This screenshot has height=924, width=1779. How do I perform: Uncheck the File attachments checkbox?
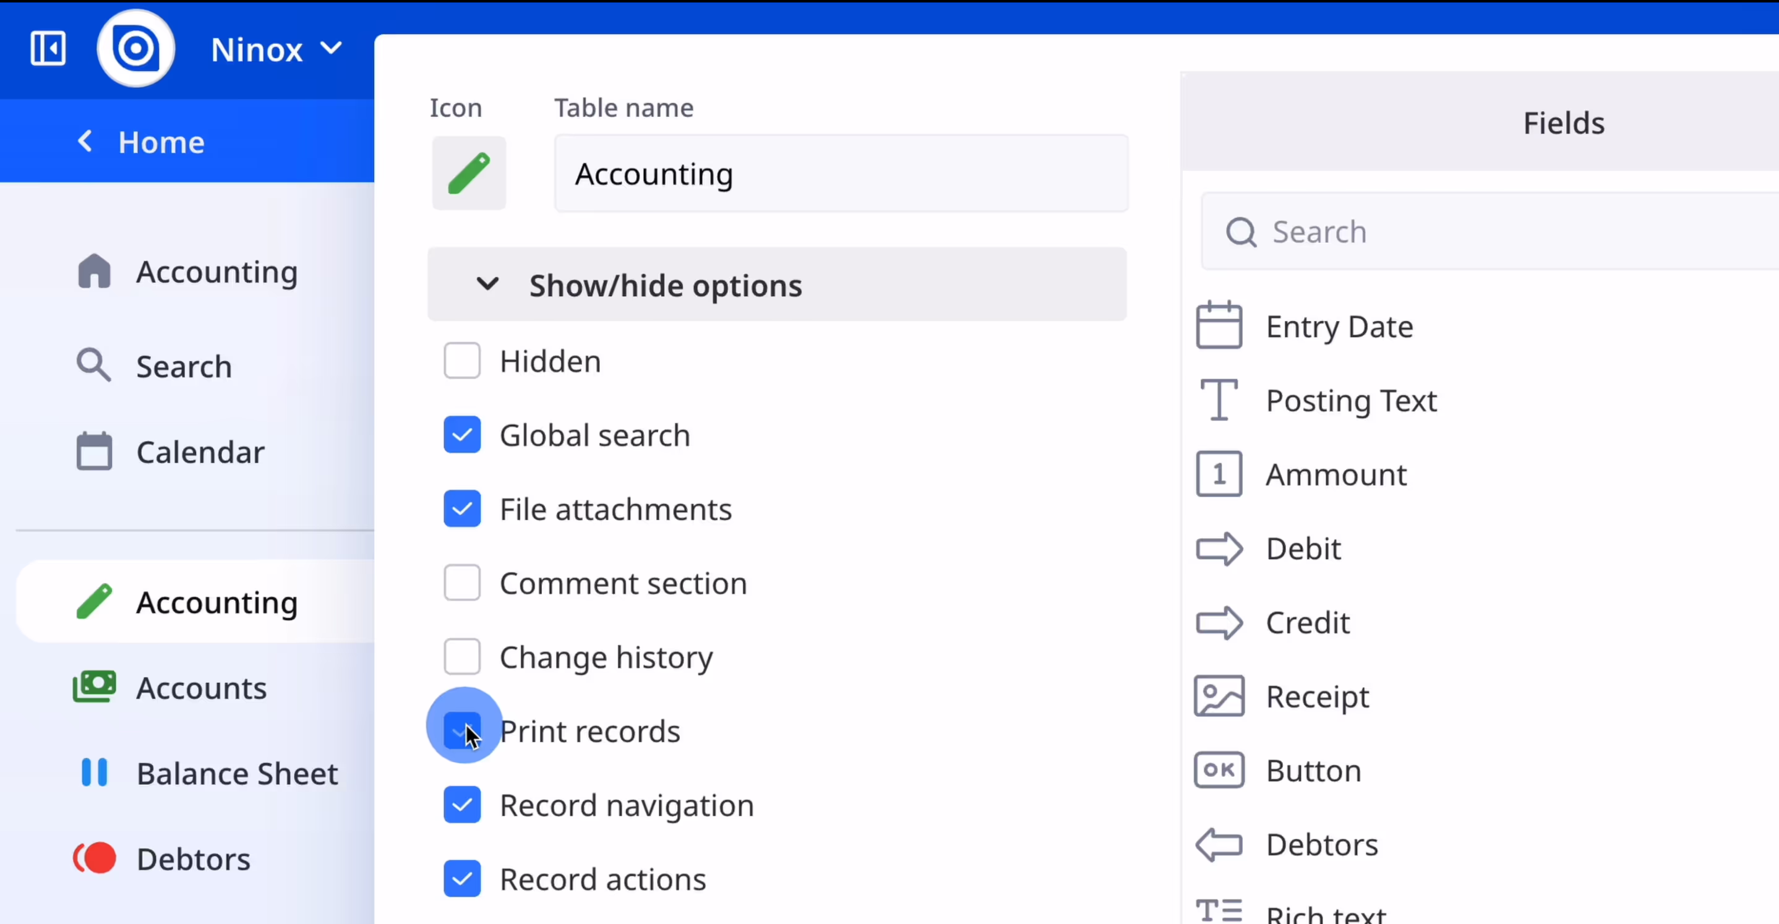pos(462,509)
